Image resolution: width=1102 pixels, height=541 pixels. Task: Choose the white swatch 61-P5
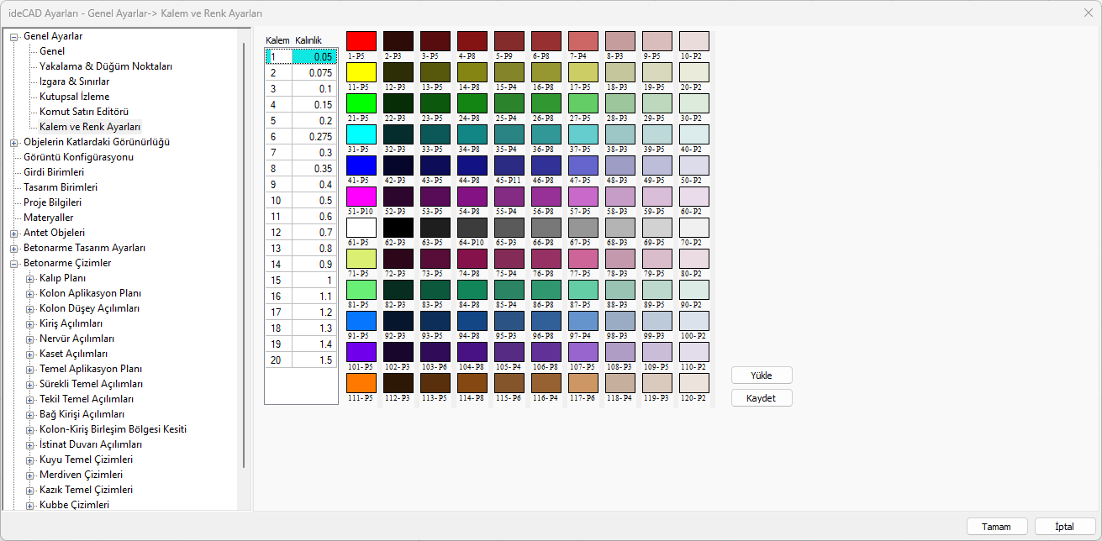pos(361,227)
